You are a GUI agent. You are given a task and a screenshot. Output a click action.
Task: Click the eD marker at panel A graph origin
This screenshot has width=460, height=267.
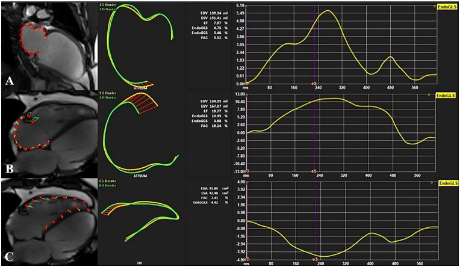pos(247,84)
